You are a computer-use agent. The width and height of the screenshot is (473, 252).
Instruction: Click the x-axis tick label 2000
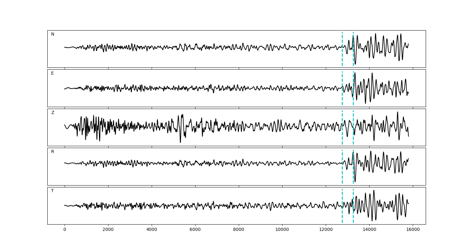click(108, 230)
